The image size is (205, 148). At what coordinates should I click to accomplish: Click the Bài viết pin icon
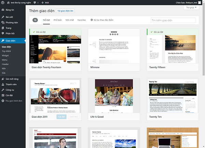pos(3,17)
